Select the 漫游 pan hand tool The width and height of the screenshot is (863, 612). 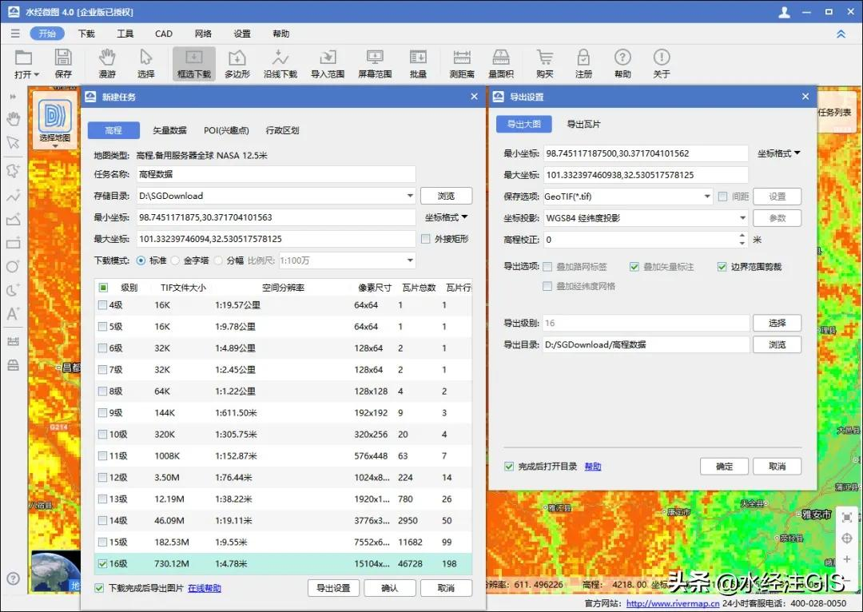point(107,63)
